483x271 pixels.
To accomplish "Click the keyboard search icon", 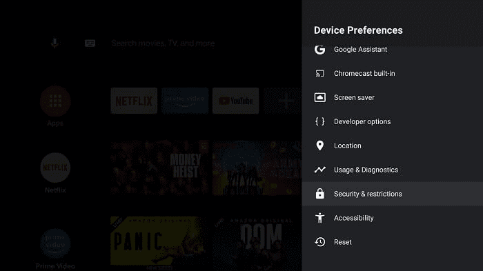I will 90,43.
